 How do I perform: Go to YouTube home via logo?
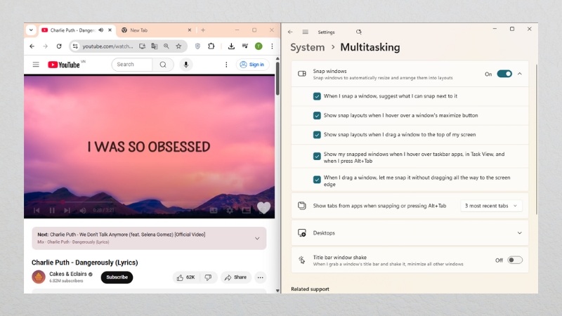64,65
